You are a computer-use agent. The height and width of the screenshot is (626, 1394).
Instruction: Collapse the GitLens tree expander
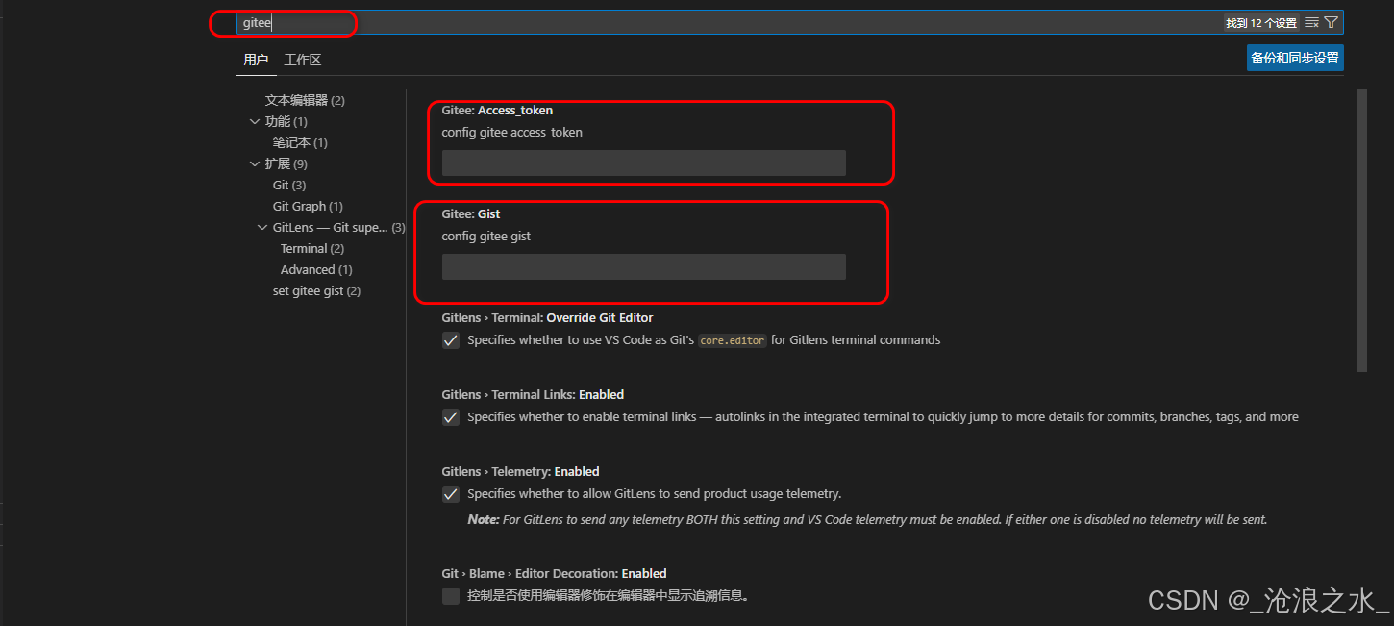point(261,227)
